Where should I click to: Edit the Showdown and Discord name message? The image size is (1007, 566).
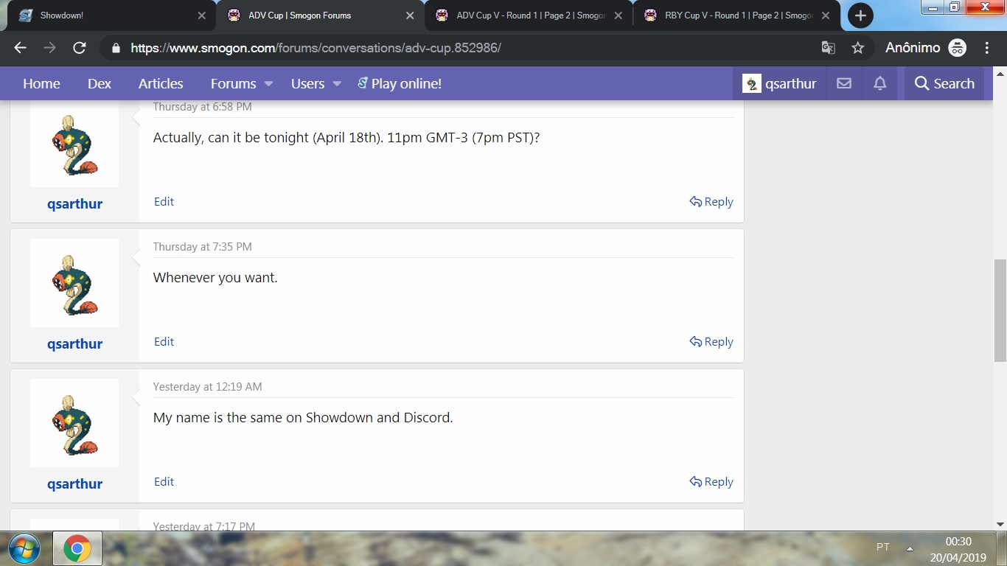tap(164, 481)
